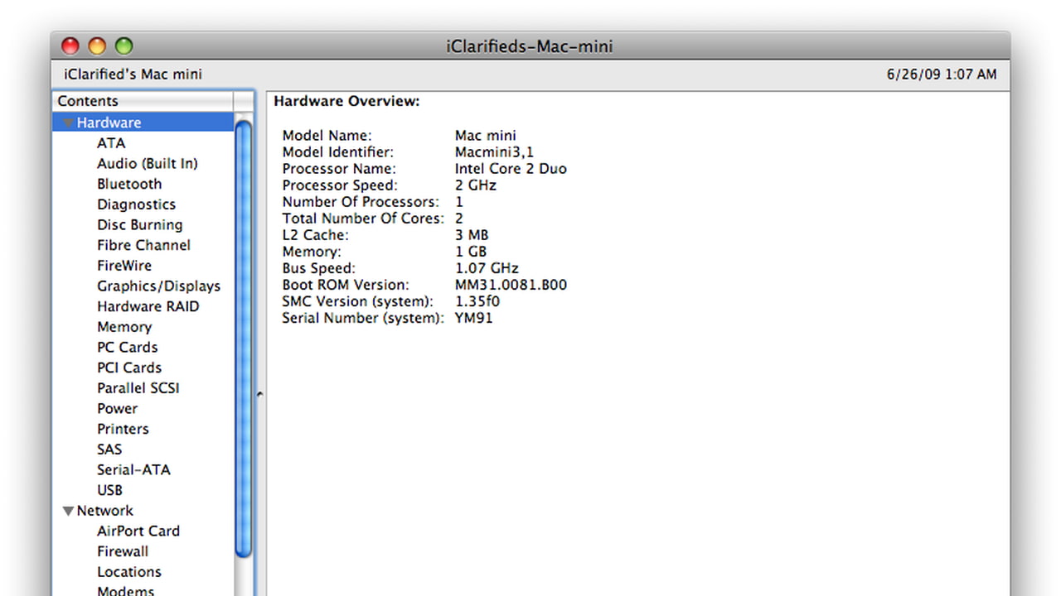Select Hardware RAID item

148,306
